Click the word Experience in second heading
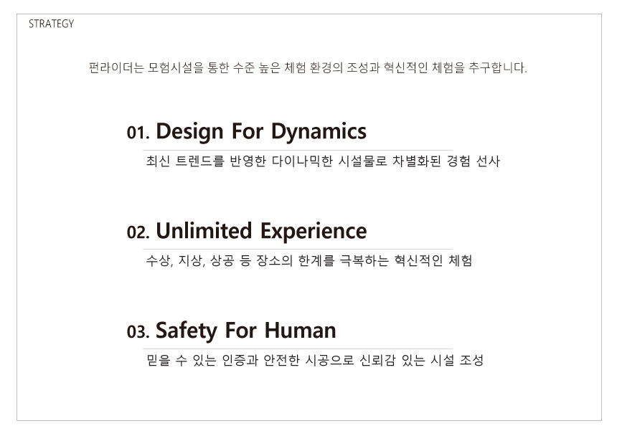Image resolution: width=617 pixels, height=436 pixels. pyautogui.click(x=314, y=232)
